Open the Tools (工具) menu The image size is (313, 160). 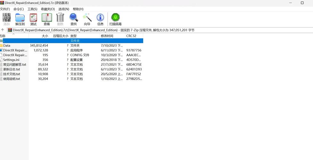(32, 9)
